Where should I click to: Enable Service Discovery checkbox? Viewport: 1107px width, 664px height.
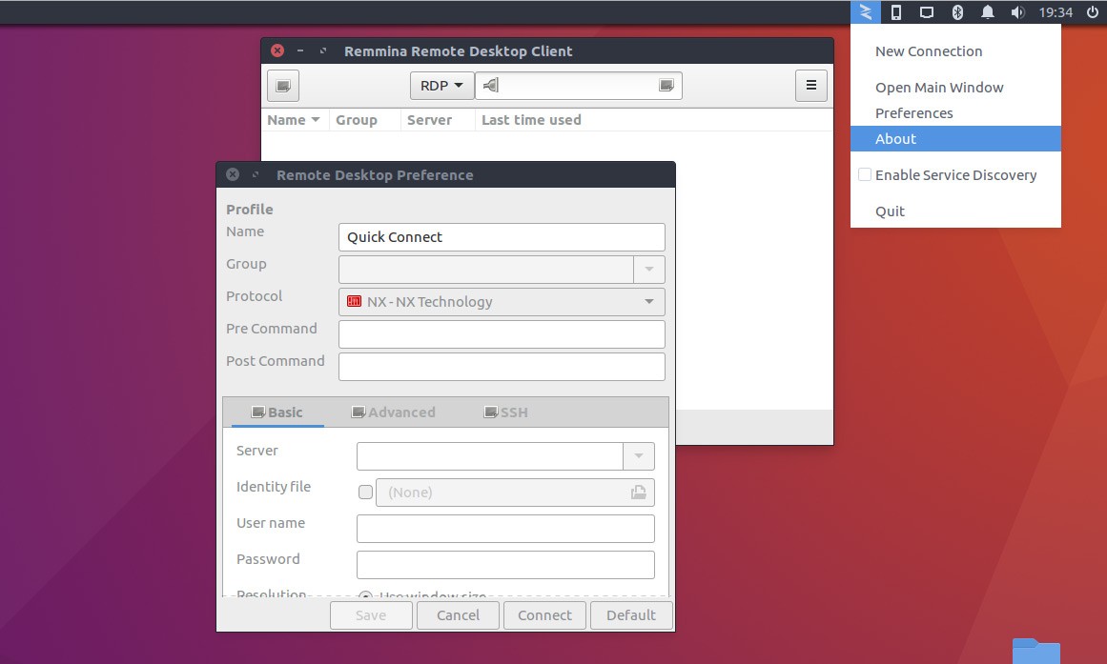(865, 174)
